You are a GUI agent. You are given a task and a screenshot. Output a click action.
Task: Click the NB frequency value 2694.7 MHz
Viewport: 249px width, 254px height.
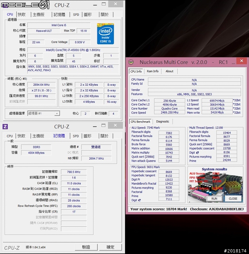click(x=96, y=158)
